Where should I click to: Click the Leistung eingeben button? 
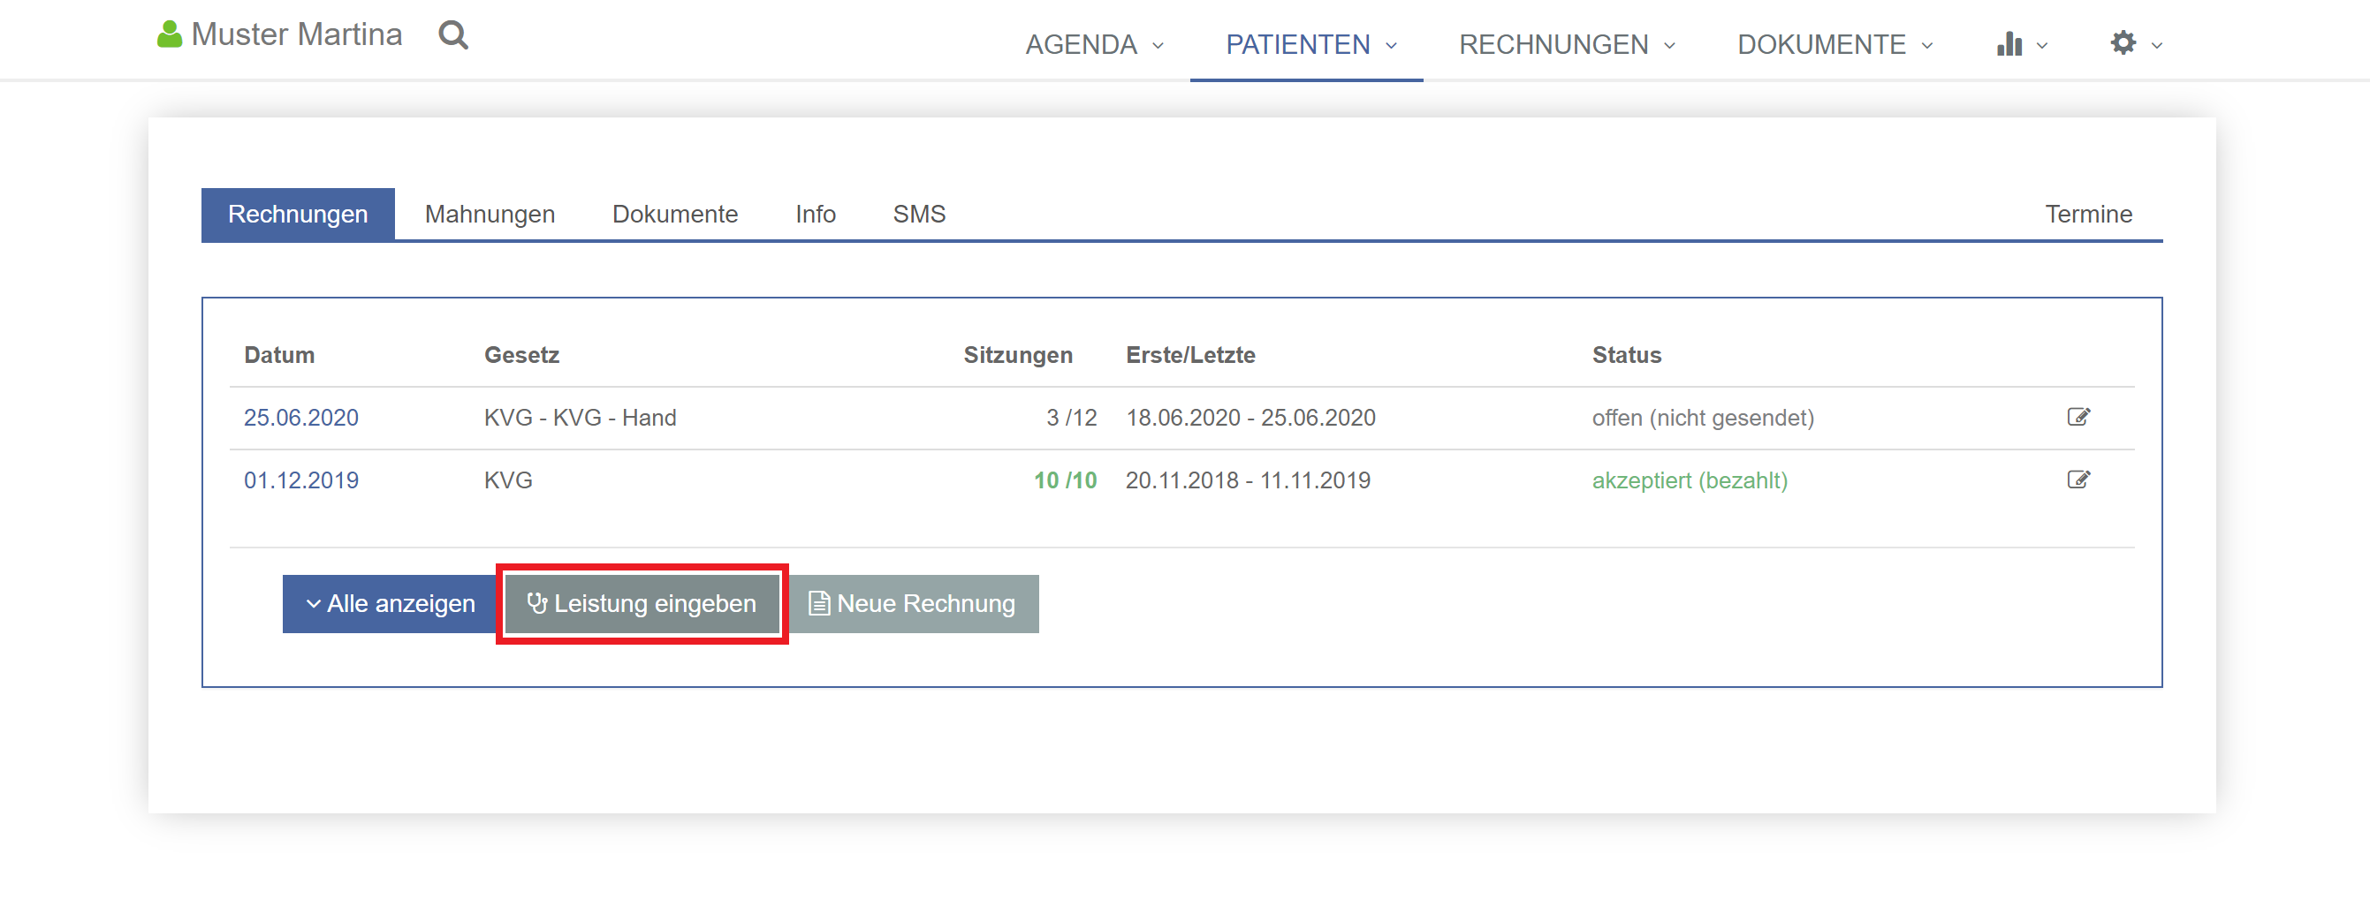point(642,604)
